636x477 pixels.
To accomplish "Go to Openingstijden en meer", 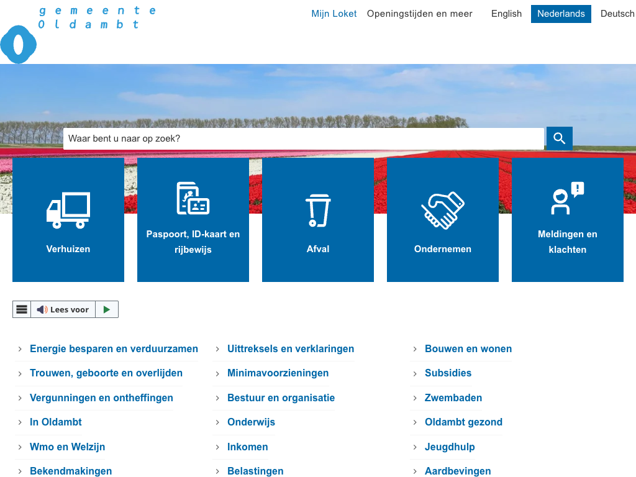I will [x=419, y=14].
